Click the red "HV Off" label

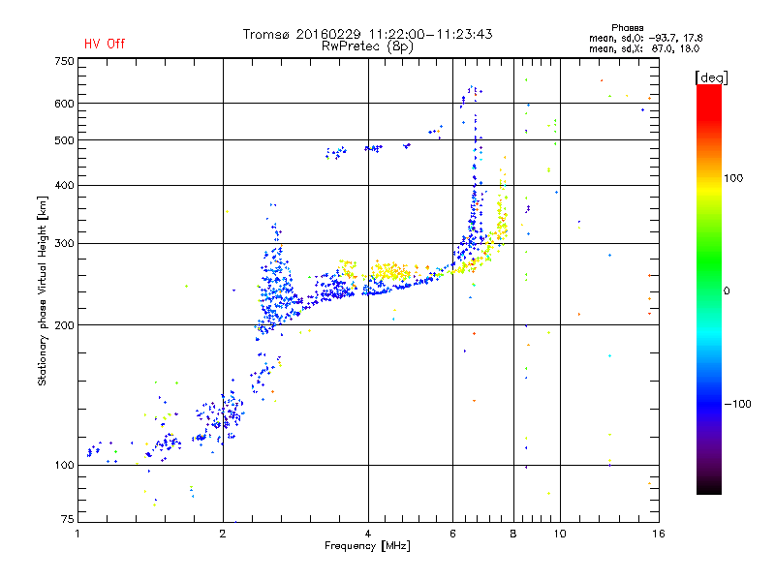click(x=105, y=44)
